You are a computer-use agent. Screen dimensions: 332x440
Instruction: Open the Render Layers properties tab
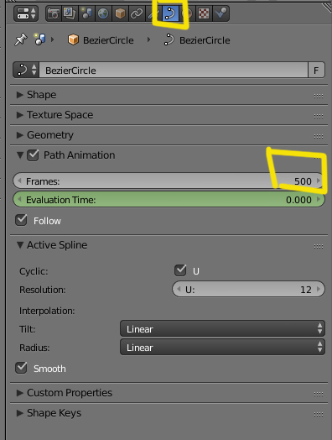[70, 13]
